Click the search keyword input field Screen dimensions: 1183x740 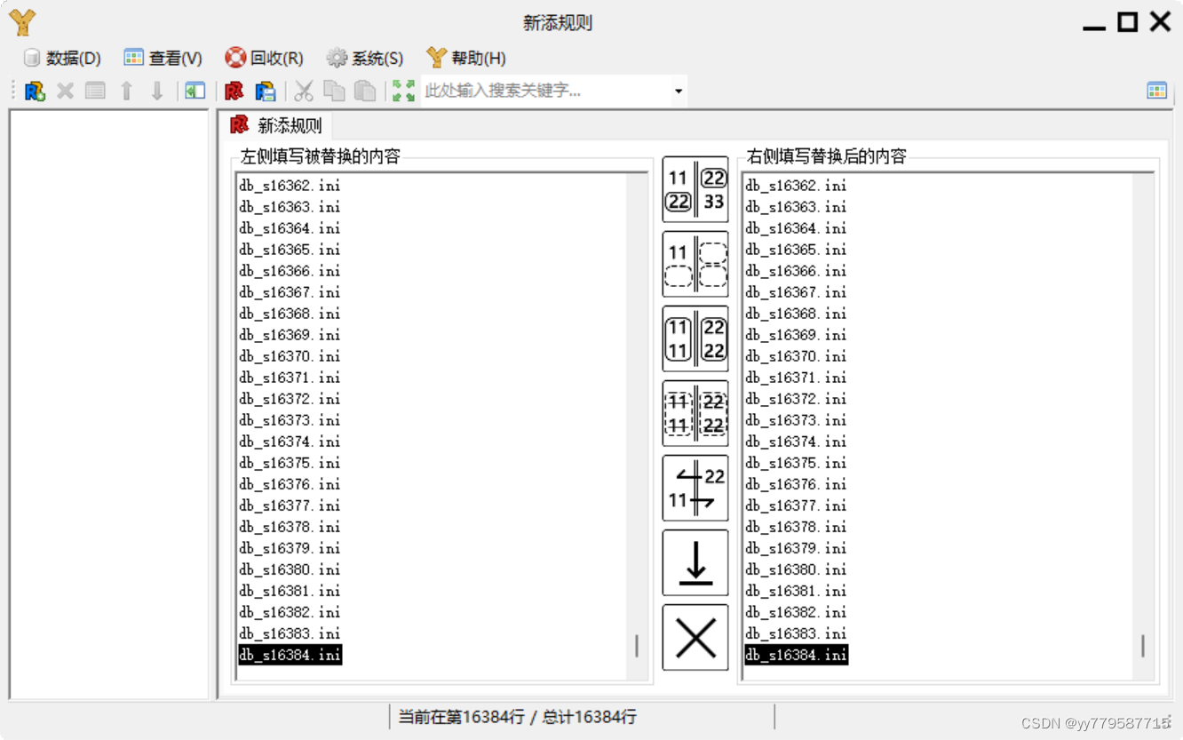pyautogui.click(x=546, y=91)
